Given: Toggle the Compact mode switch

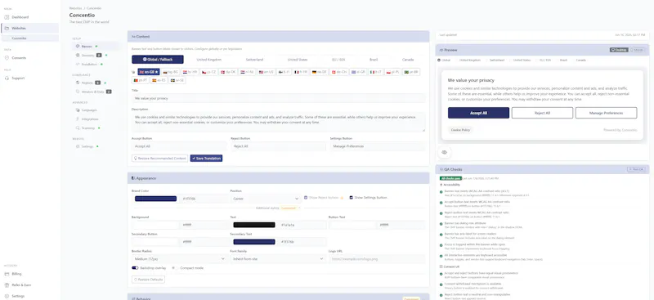Looking at the screenshot, I should (173, 268).
